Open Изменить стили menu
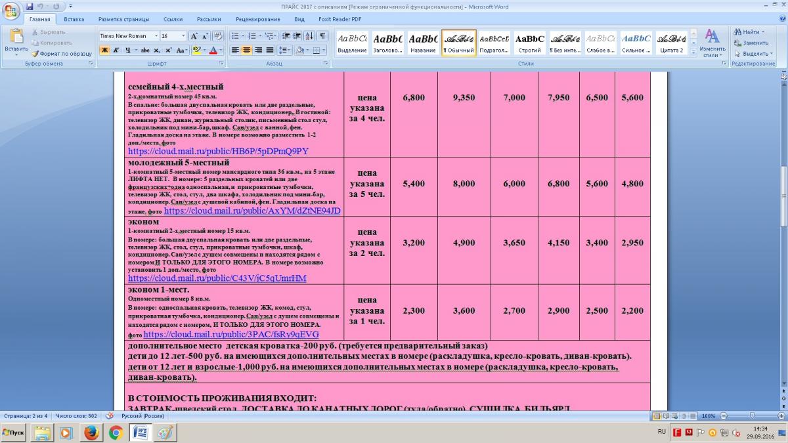This screenshot has width=788, height=443. 712,43
